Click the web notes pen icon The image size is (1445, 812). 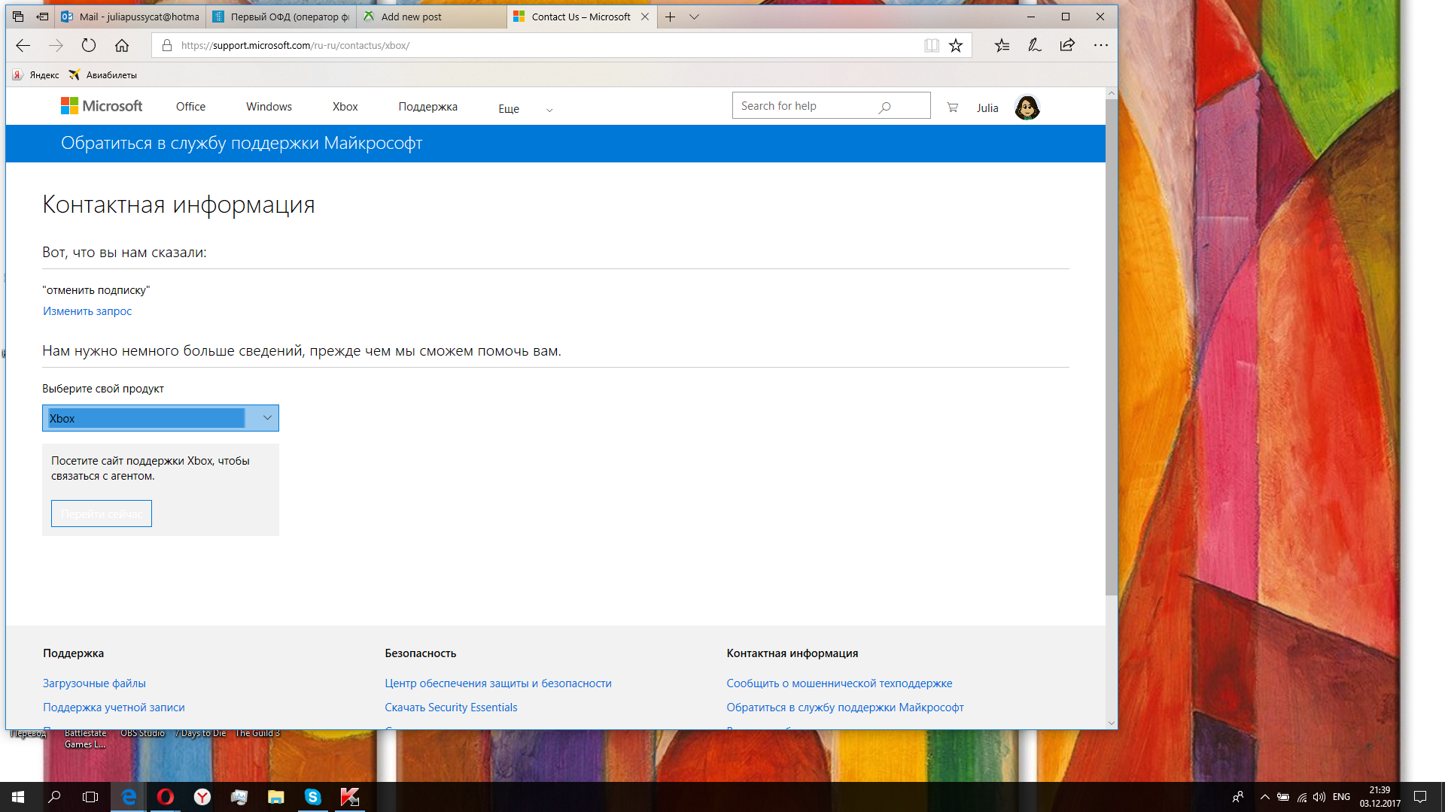pos(1035,45)
